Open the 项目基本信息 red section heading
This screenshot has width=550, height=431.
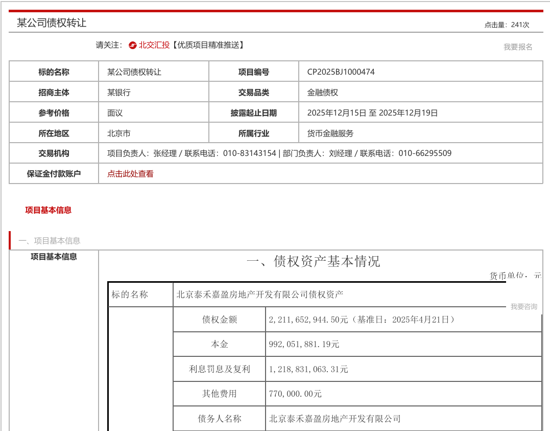tap(48, 210)
